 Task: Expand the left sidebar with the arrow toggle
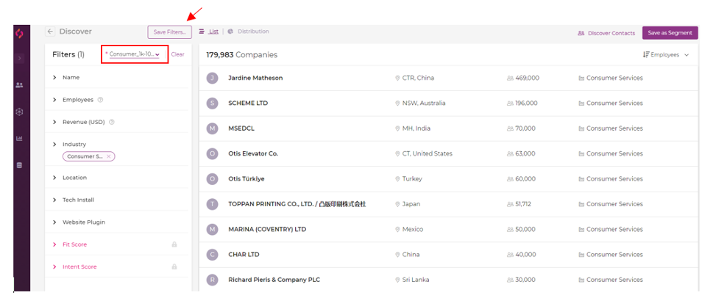(19, 58)
